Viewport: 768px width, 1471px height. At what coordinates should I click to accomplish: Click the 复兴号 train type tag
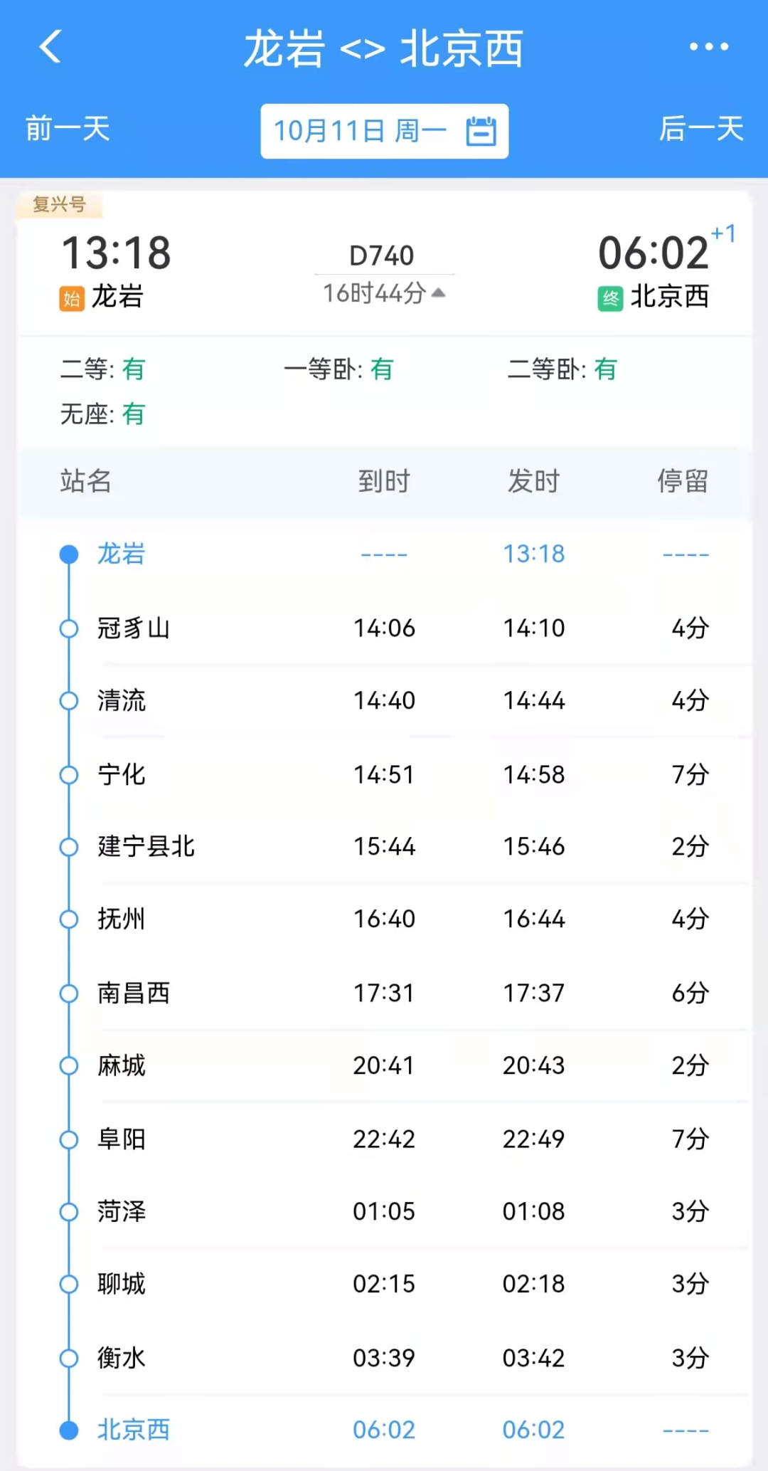(x=60, y=205)
